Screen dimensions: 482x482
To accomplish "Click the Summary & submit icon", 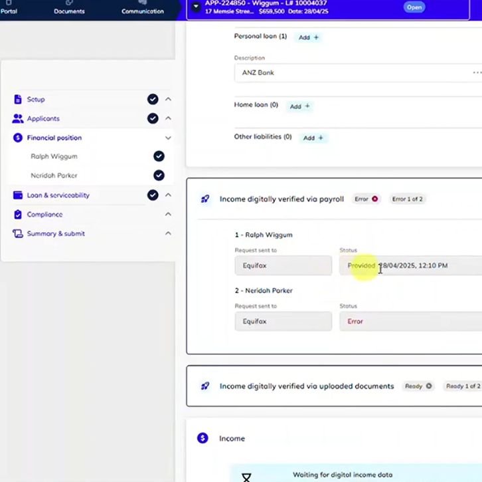I will pos(18,234).
